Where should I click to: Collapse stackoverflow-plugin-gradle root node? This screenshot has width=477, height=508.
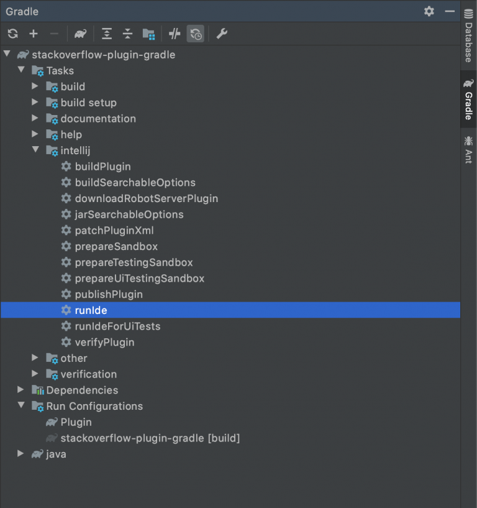click(7, 53)
